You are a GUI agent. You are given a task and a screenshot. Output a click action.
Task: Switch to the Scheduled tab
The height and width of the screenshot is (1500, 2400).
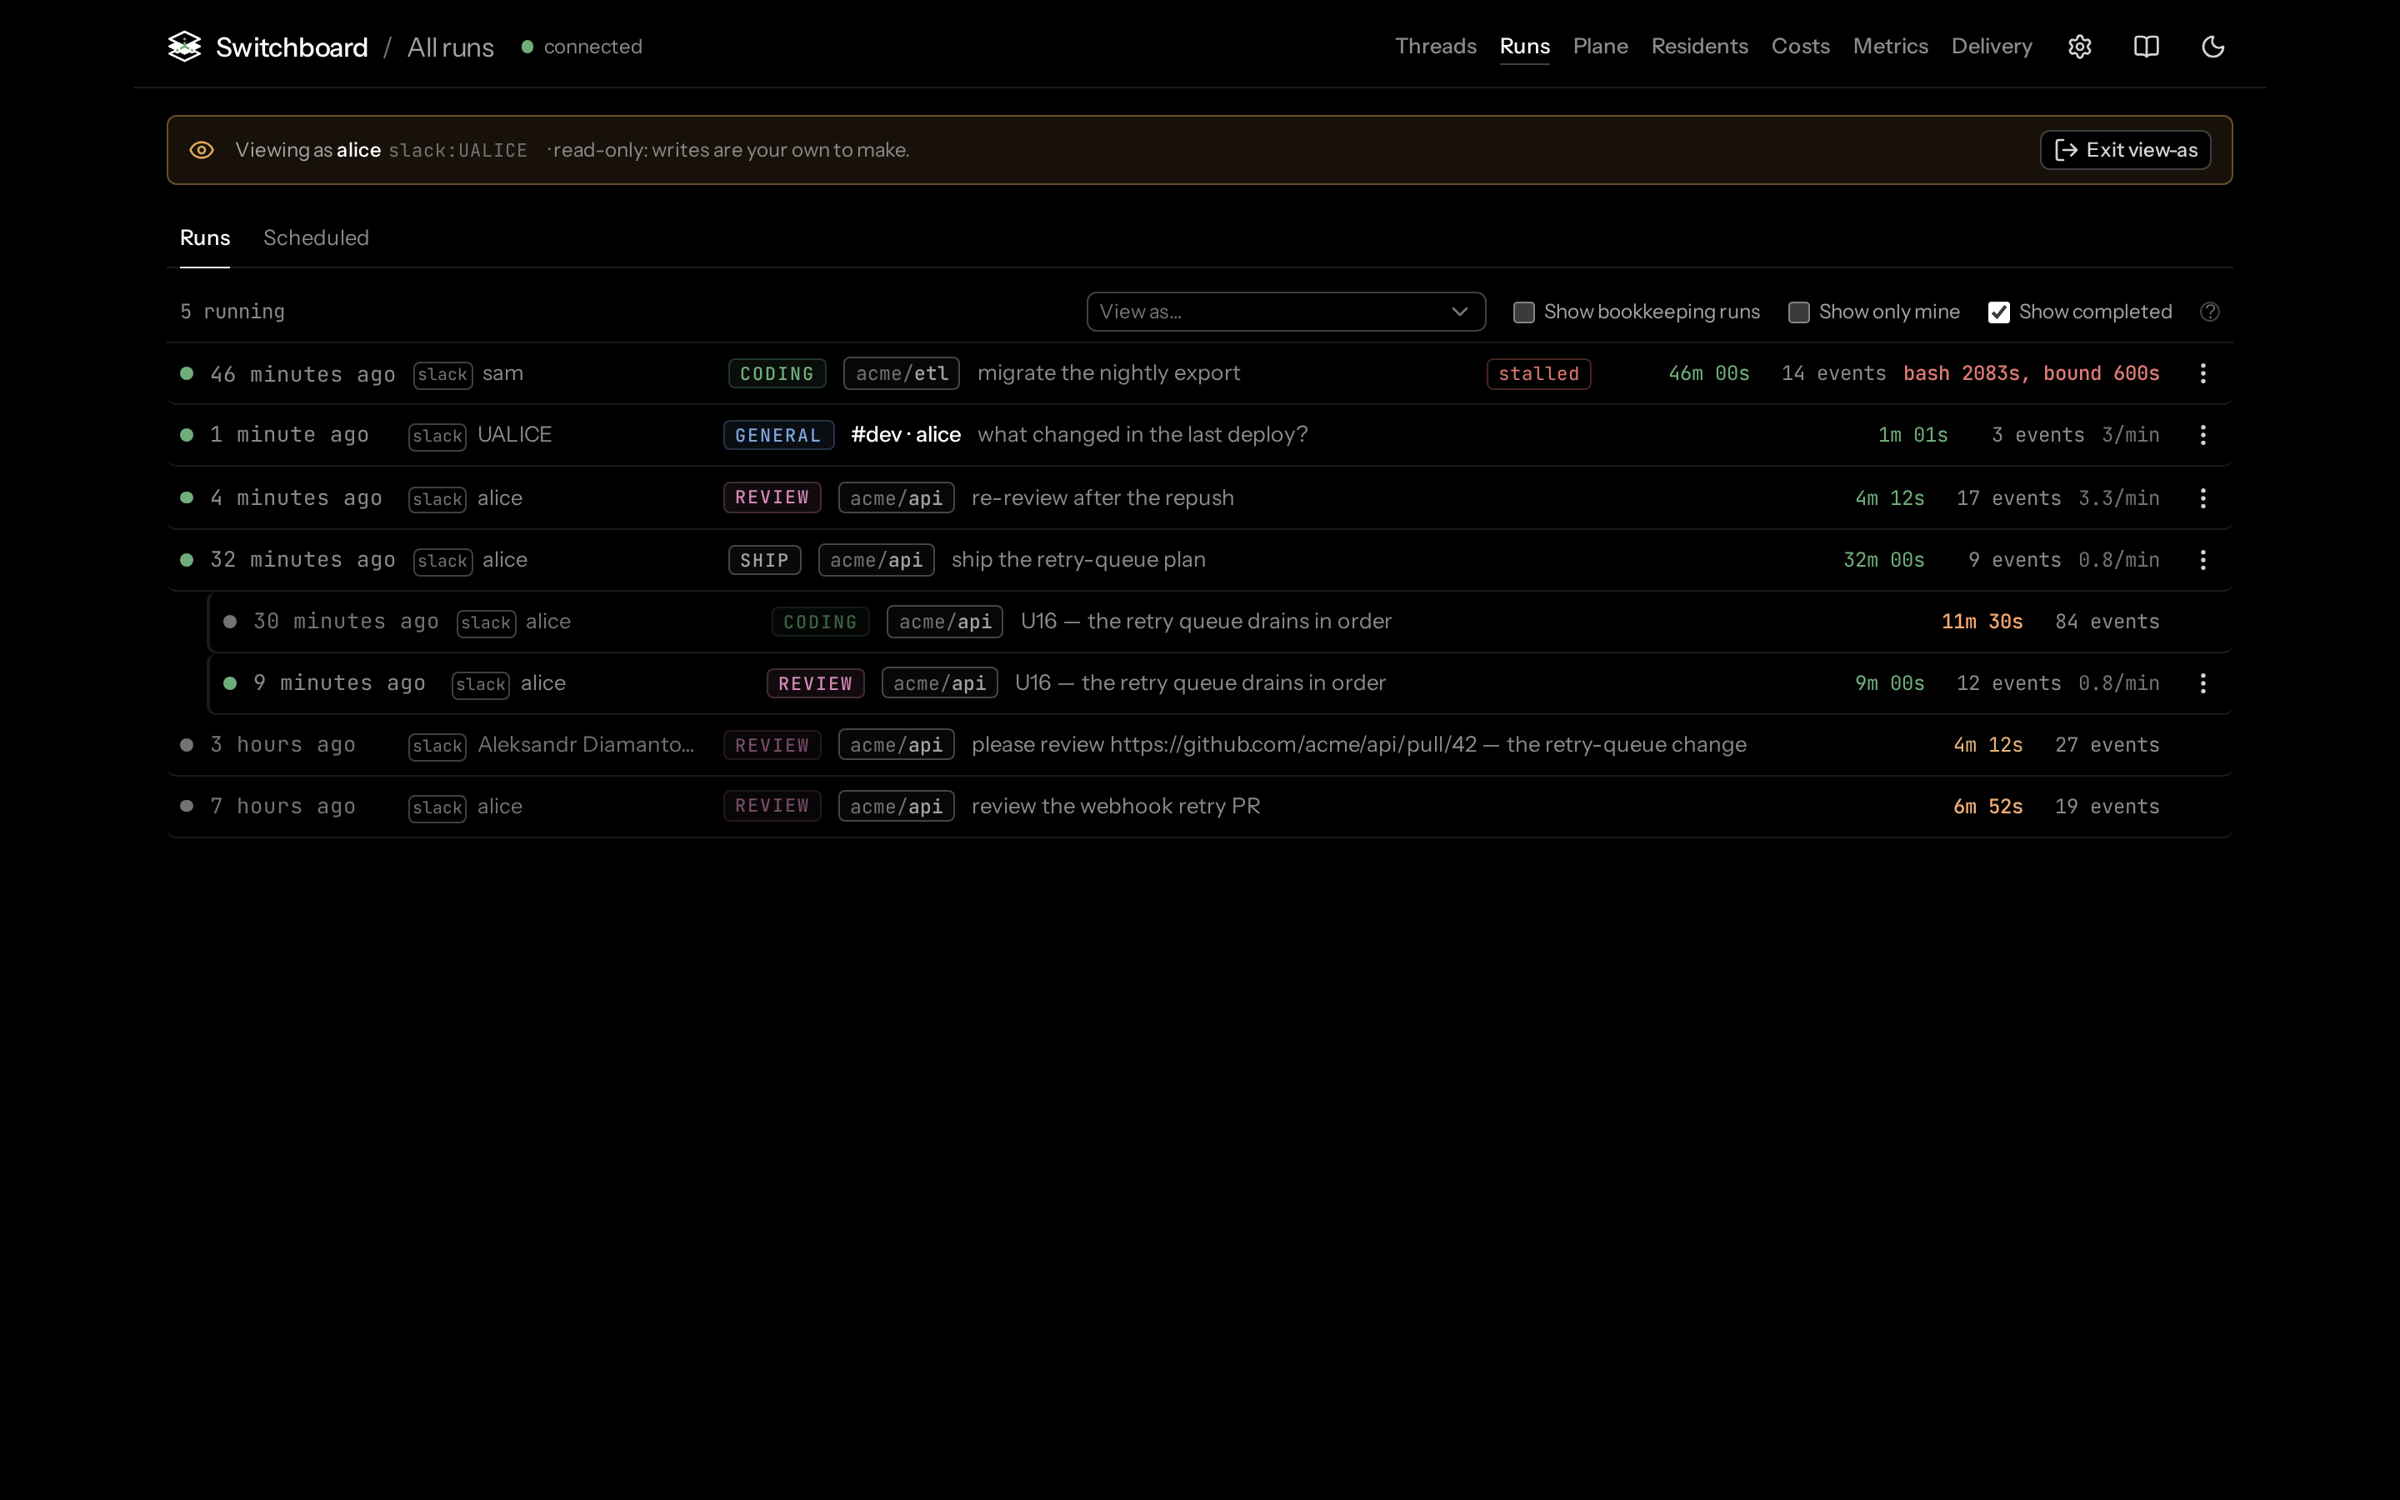317,238
